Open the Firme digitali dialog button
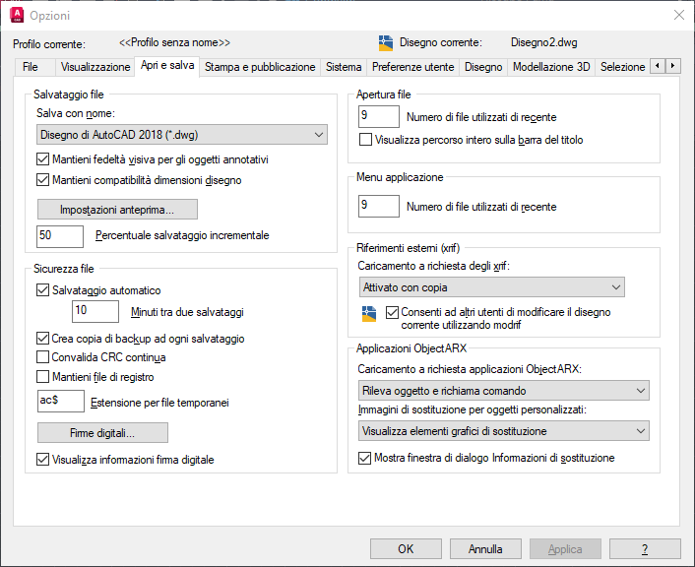The image size is (695, 567). pos(102,433)
